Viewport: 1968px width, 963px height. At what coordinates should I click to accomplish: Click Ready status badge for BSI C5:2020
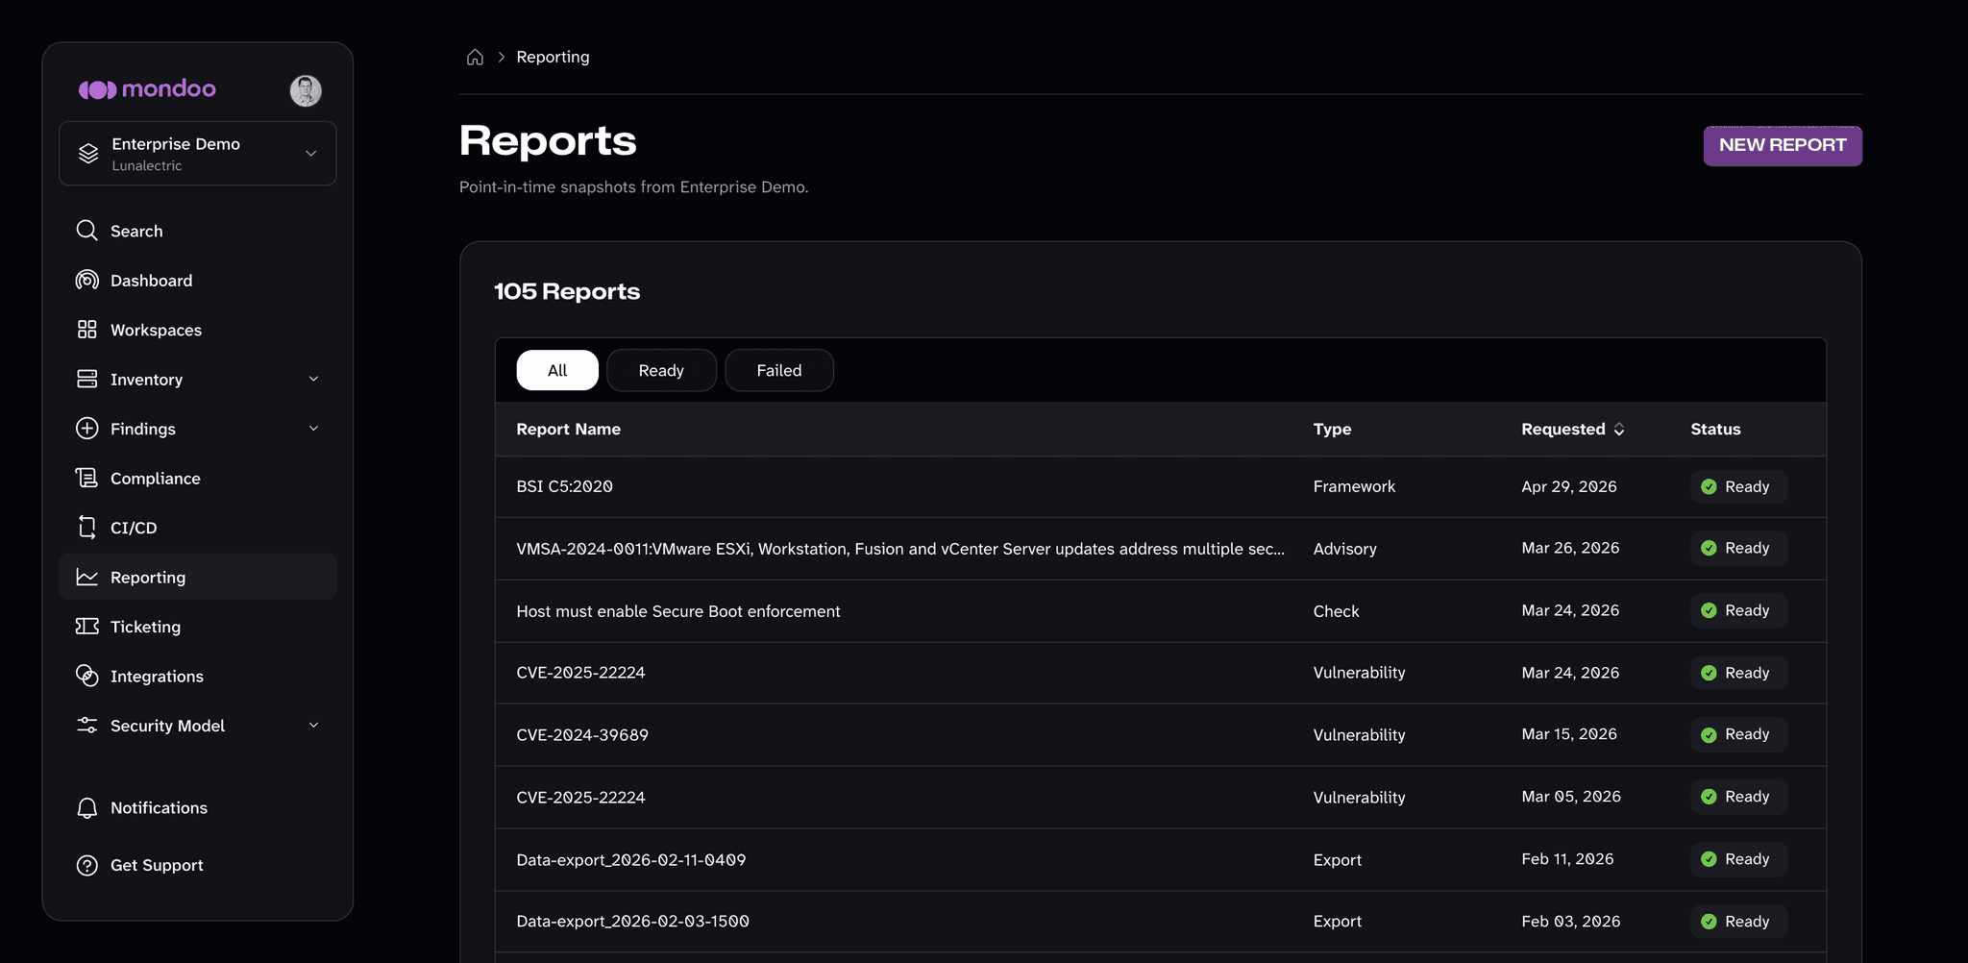point(1738,486)
